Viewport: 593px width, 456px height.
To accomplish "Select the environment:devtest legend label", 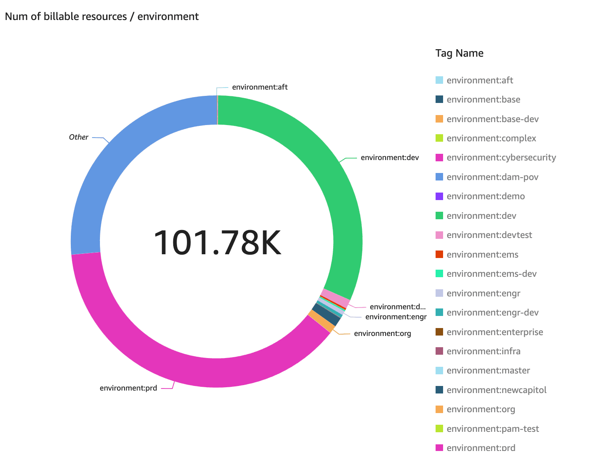I will coord(489,235).
